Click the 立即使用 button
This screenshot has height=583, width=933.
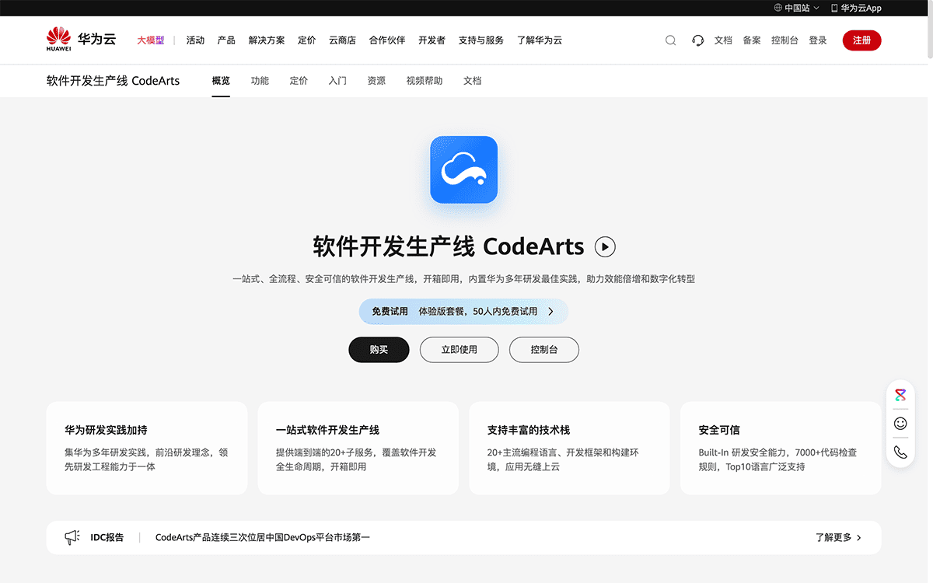pos(459,350)
